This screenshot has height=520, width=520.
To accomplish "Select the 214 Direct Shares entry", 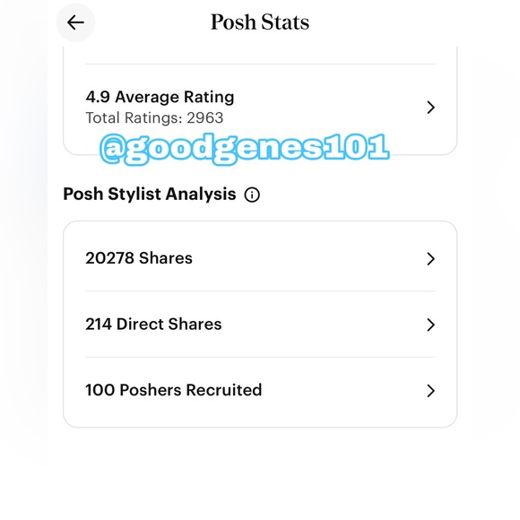I will click(260, 325).
